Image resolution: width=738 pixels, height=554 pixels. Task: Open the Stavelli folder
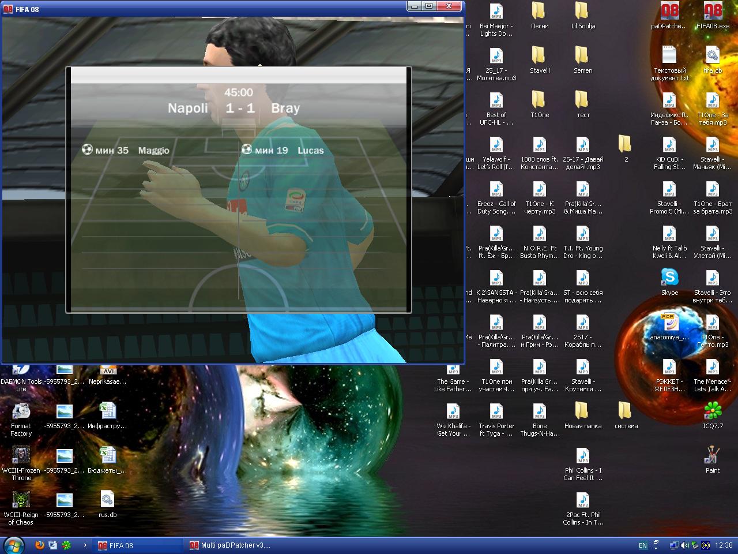540,60
